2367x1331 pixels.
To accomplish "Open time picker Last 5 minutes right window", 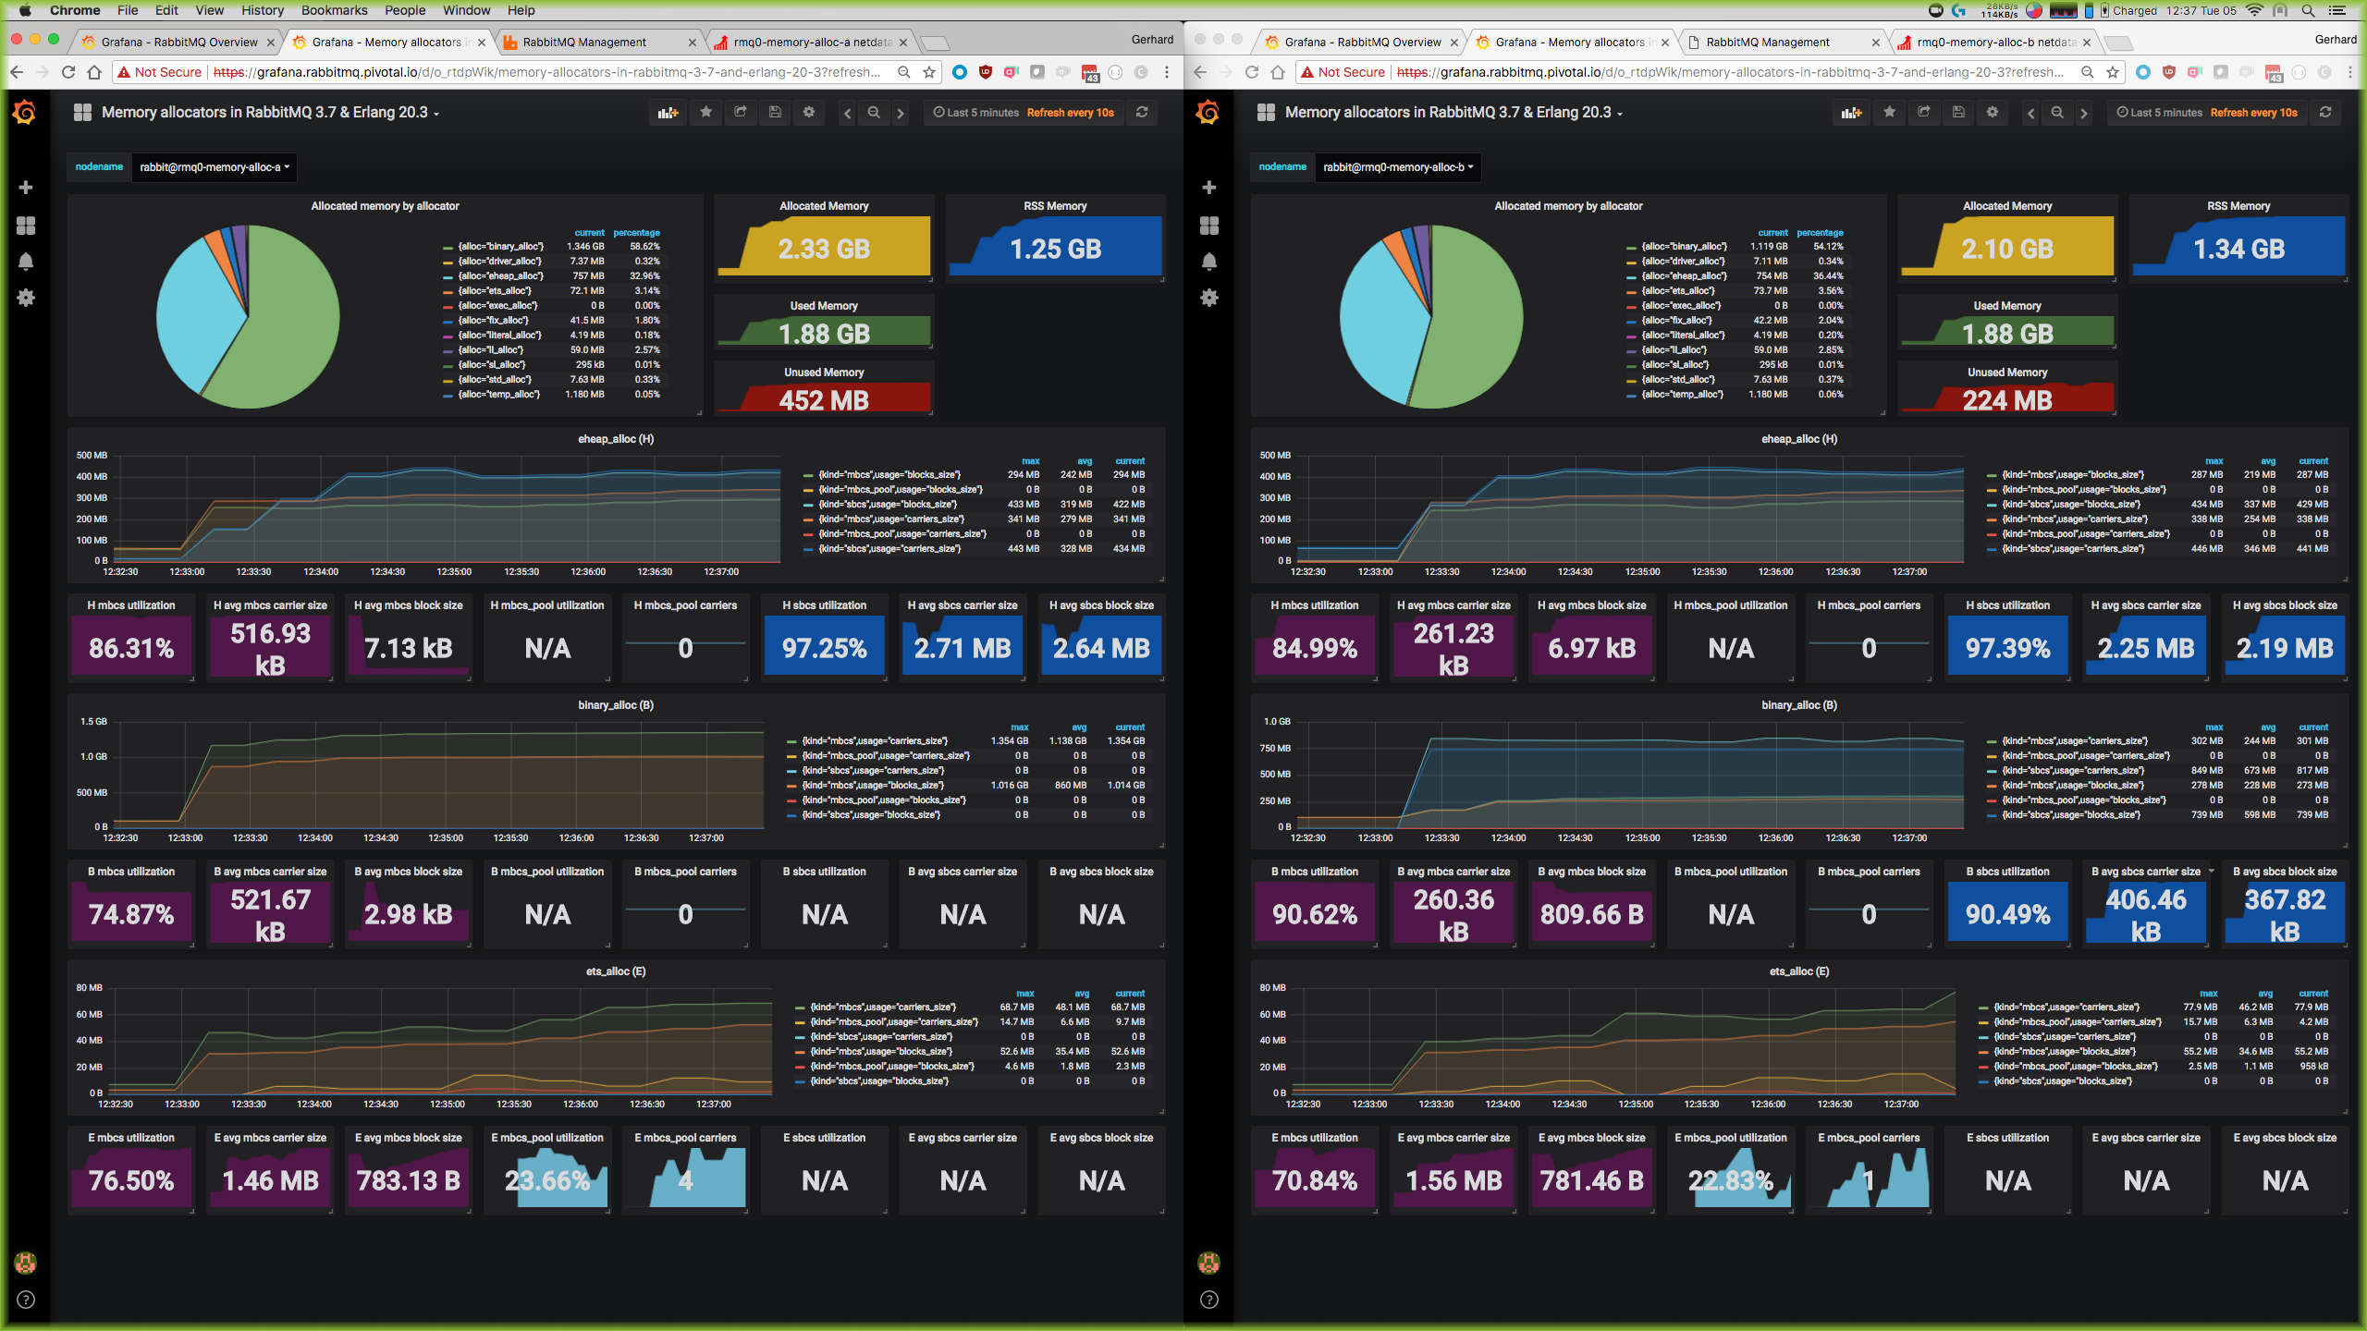I will coord(2207,113).
